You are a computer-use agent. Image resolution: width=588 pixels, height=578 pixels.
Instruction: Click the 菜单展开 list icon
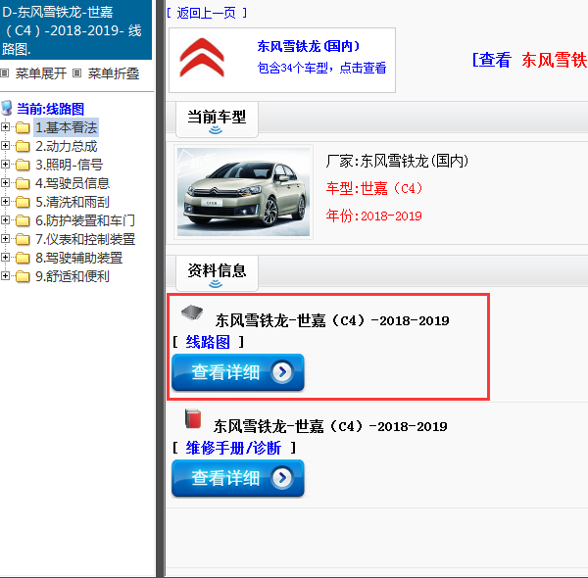5,73
